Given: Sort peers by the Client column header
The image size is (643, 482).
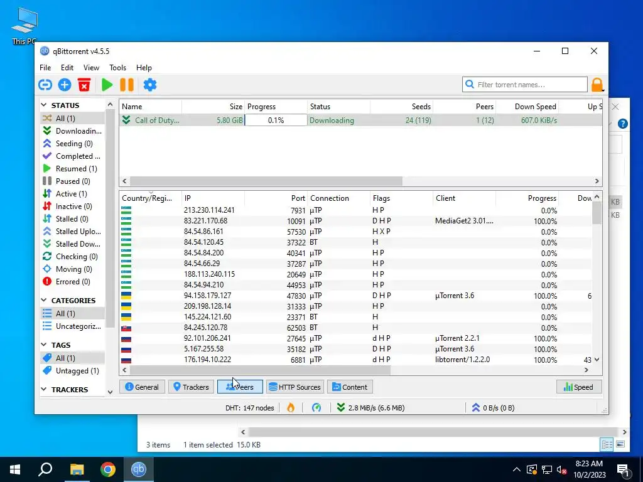Looking at the screenshot, I should [x=464, y=198].
